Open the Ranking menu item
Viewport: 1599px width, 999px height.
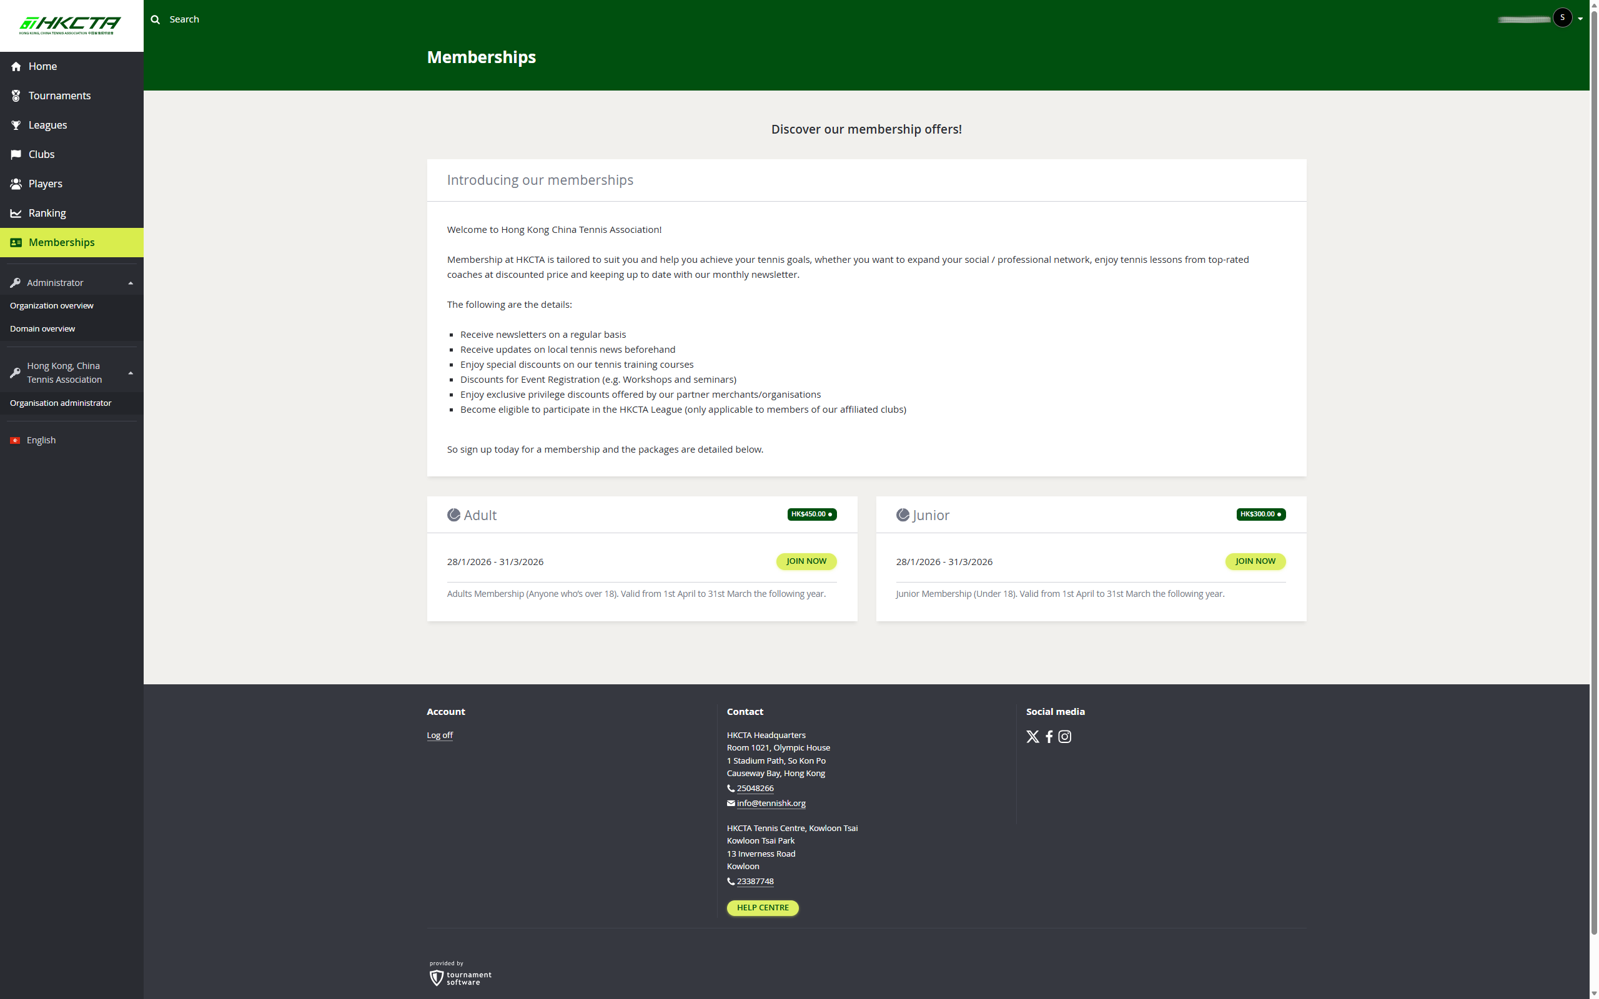(x=47, y=213)
